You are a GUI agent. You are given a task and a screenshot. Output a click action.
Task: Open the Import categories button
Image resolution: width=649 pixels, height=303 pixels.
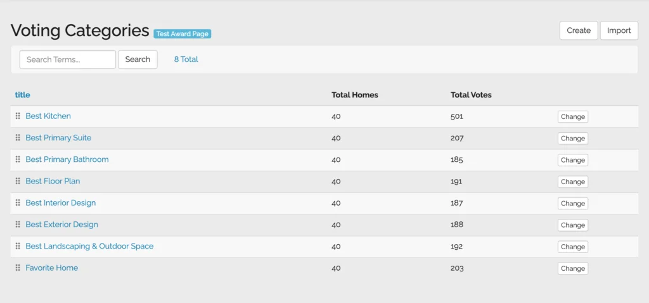point(619,30)
